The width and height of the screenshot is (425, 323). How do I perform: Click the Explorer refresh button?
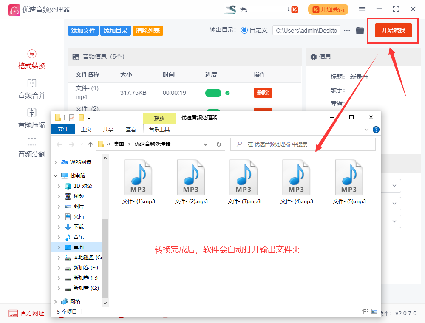(218, 144)
